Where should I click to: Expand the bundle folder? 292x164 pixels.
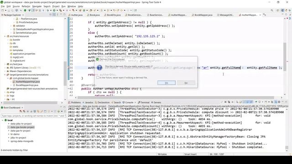click(x=8, y=40)
